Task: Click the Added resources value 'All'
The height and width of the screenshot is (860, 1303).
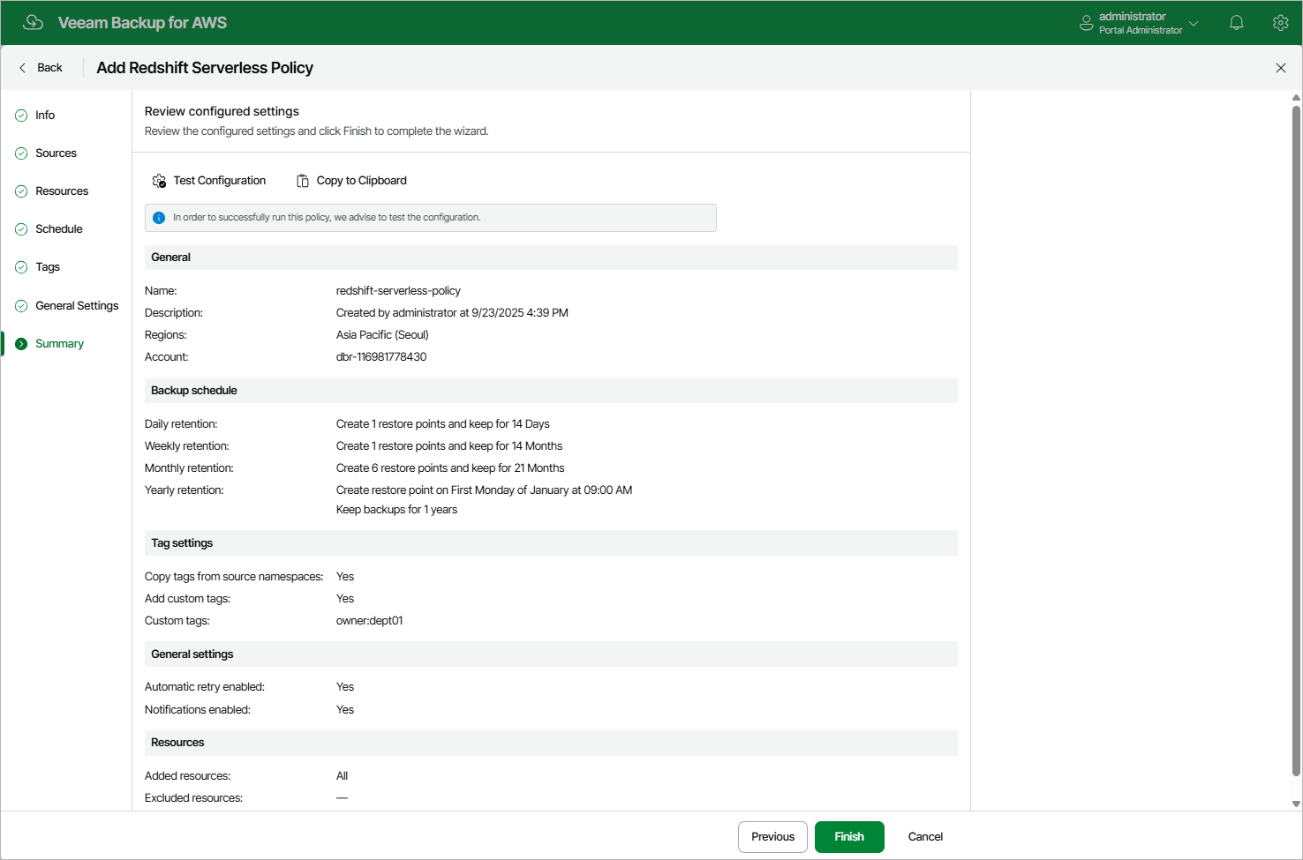Action: coord(342,776)
